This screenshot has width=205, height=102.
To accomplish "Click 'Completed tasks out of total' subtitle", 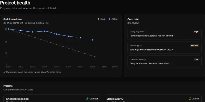I will click(18, 90).
